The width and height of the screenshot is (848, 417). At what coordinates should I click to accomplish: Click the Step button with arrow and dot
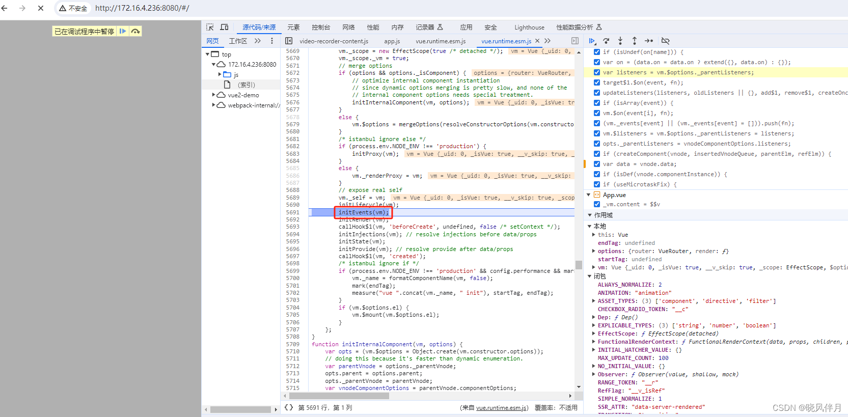pyautogui.click(x=649, y=41)
